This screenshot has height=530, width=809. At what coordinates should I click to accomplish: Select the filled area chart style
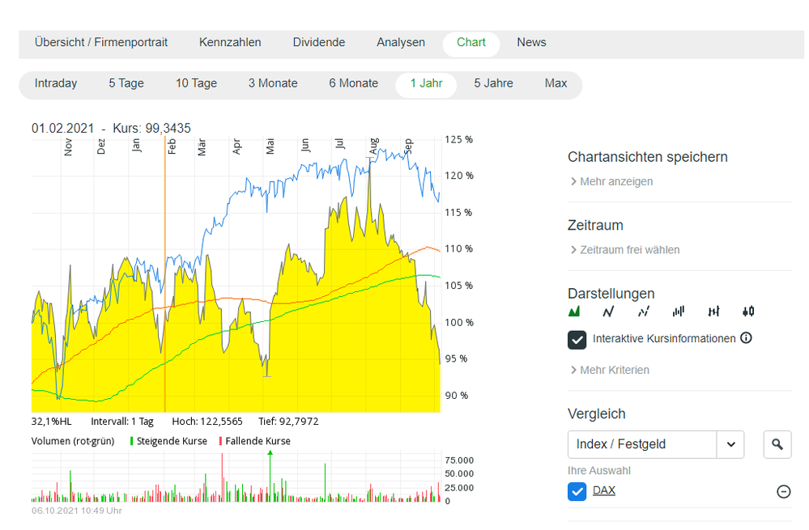tap(575, 311)
